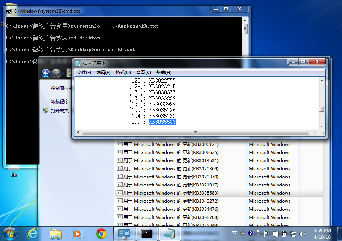The image size is (342, 241).
Task: Click the cmd.exe icon in title bar
Action: 9,11
